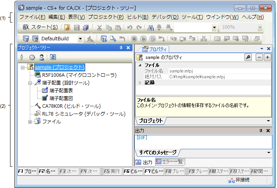Click the search icon in properties panel

(x=248, y=57)
